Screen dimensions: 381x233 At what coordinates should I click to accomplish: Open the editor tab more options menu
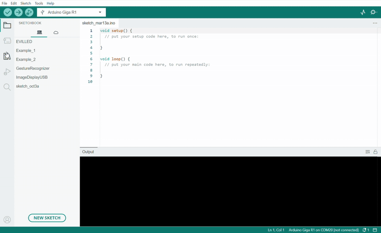(375, 23)
